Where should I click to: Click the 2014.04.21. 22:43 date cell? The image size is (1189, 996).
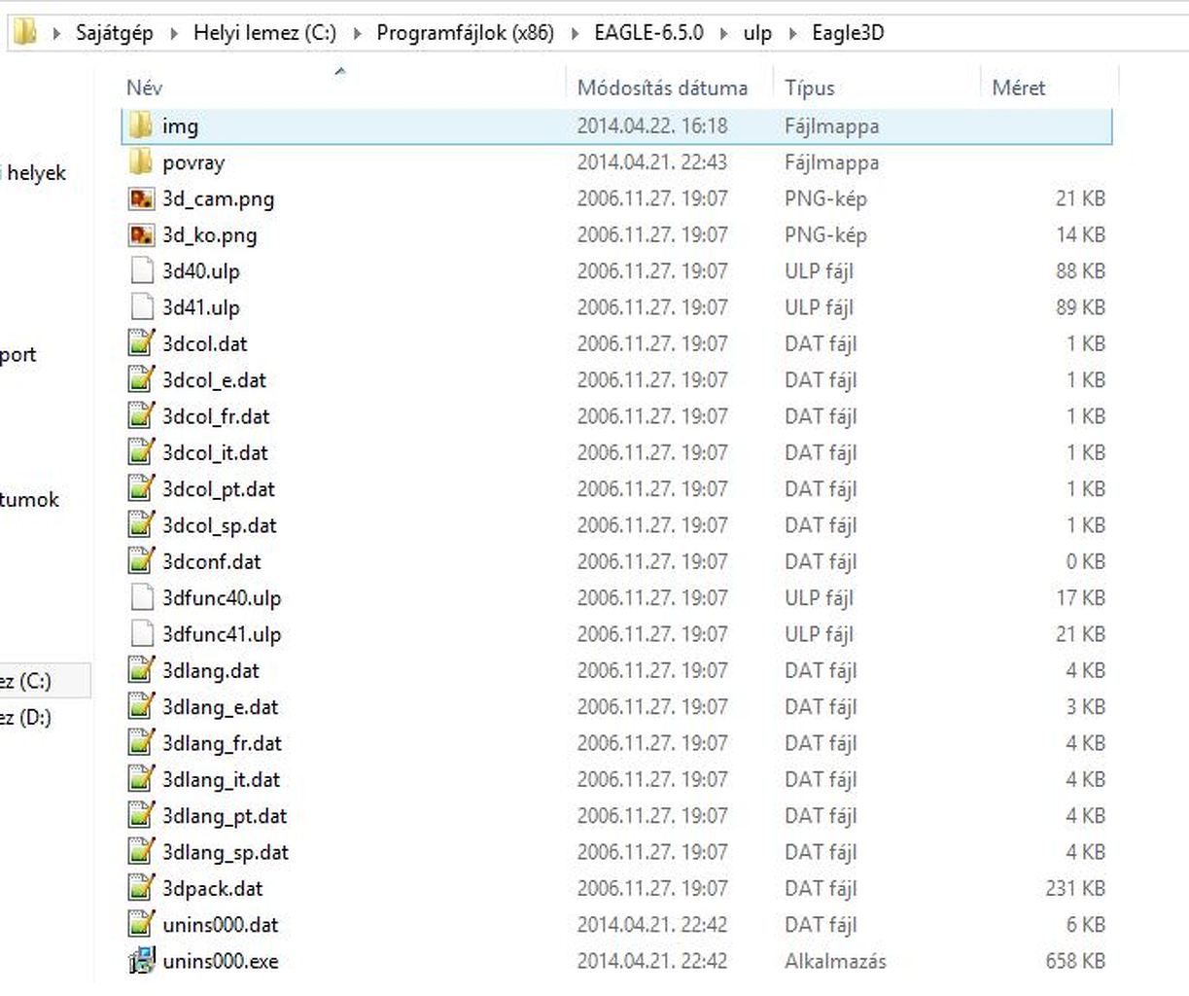[651, 161]
